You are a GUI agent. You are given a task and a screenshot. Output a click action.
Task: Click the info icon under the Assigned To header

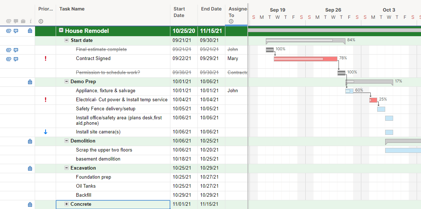pos(231,21)
